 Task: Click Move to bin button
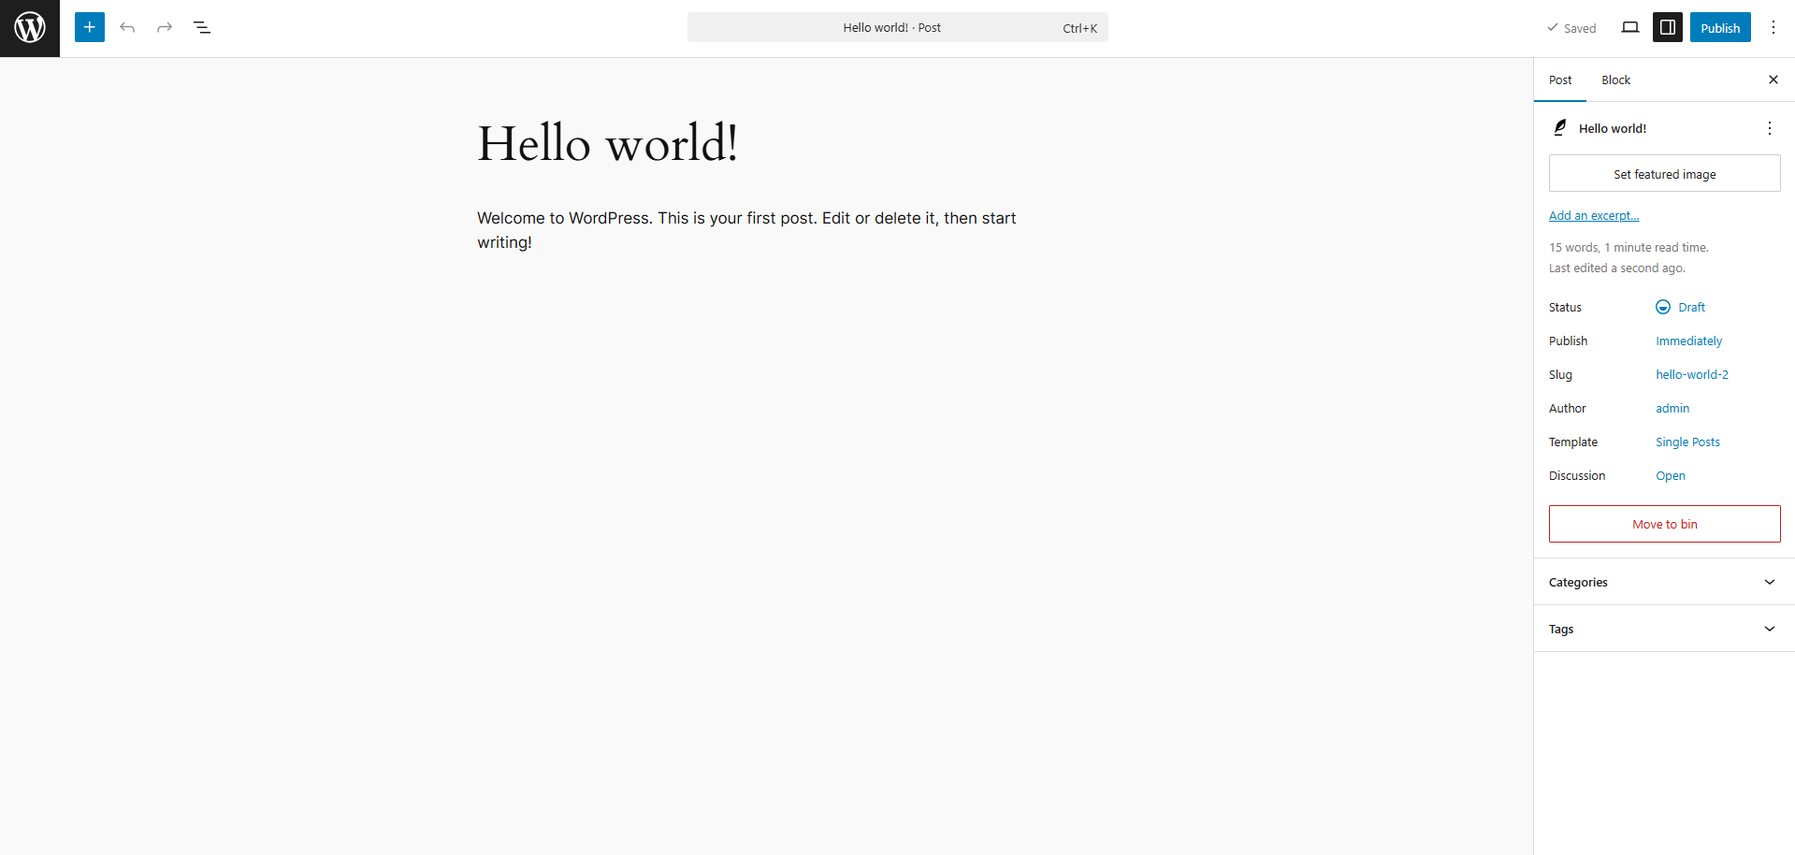pos(1664,524)
